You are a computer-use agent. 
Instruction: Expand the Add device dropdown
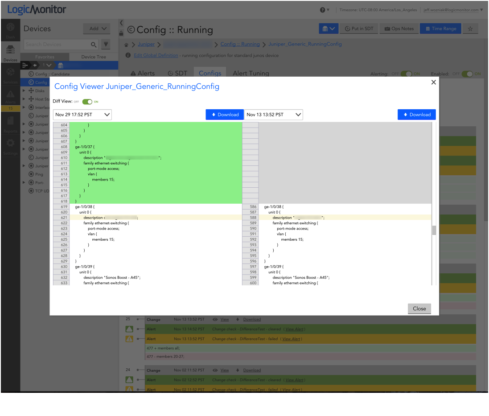(x=96, y=29)
